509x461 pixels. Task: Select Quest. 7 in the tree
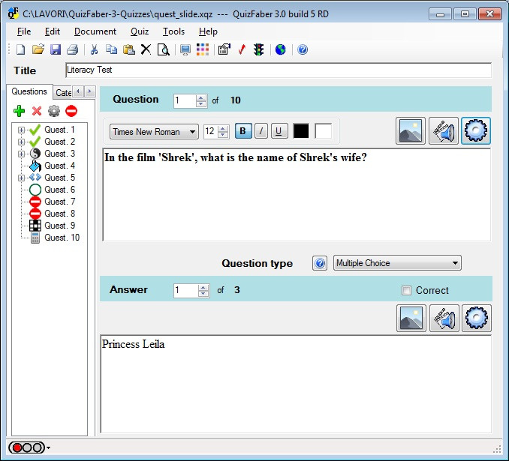(59, 202)
